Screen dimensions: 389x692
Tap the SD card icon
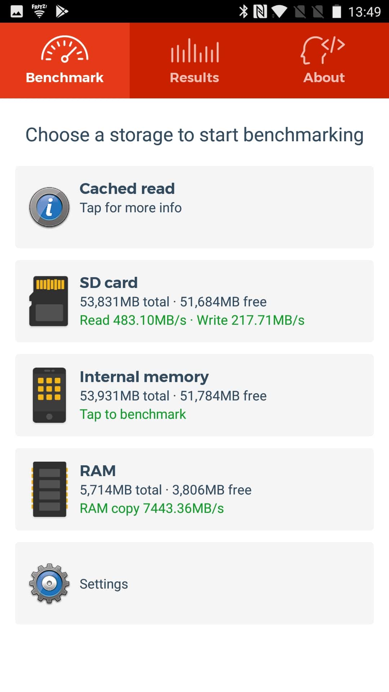click(49, 301)
